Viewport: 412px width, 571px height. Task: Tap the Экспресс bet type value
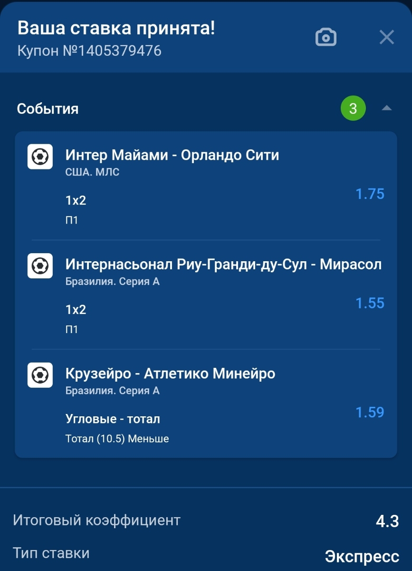point(362,556)
